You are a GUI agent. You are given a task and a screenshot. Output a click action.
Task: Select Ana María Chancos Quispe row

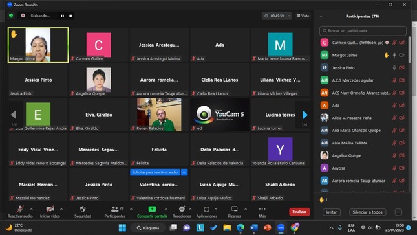click(363, 131)
